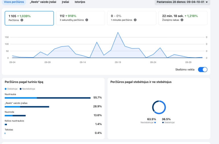Switch to the Visos peržiūros tab
This screenshot has height=144, width=219.
14,2
